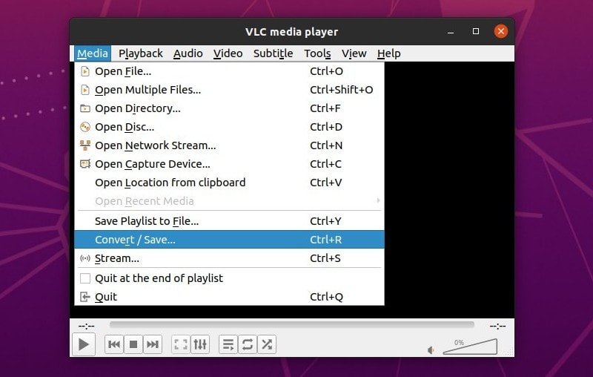Click the Open File icon
The image size is (593, 377).
(85, 71)
